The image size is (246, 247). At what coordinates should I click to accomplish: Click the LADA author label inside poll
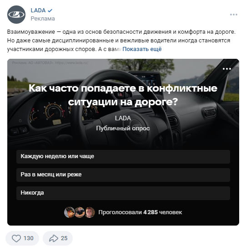(123, 118)
